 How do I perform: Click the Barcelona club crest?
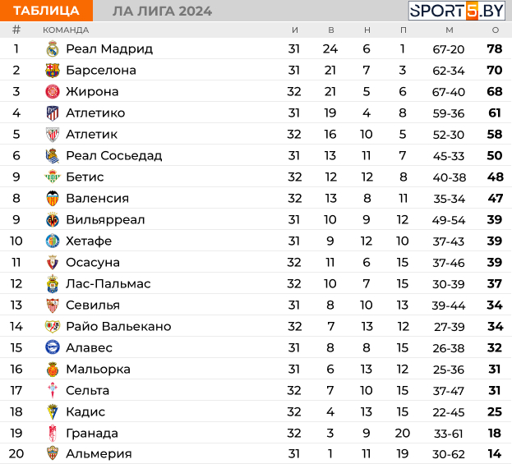[53, 71]
